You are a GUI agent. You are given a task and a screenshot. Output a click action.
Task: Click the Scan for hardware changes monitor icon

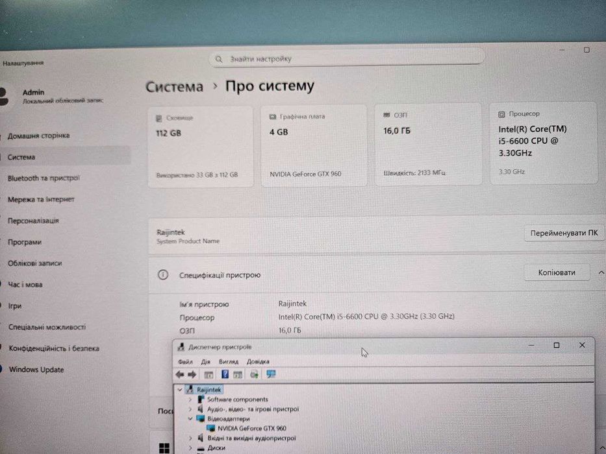coord(271,374)
